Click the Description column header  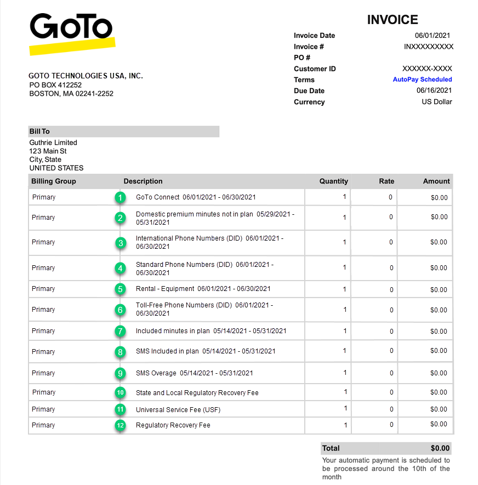tap(143, 181)
